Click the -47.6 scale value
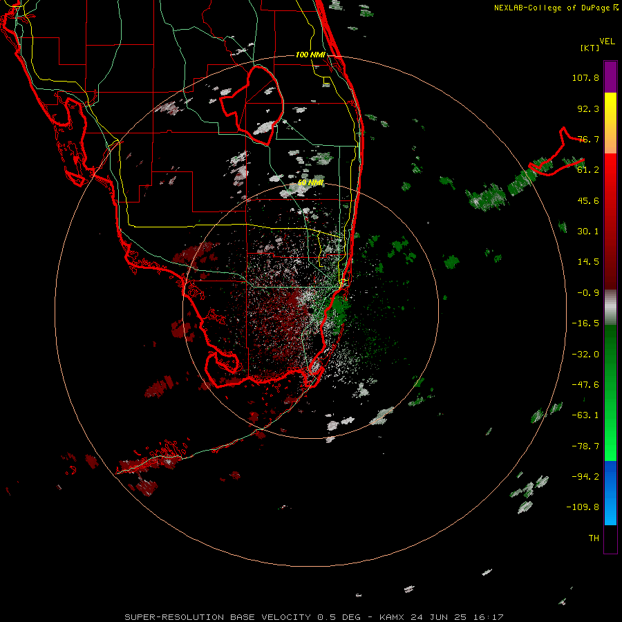 click(585, 385)
